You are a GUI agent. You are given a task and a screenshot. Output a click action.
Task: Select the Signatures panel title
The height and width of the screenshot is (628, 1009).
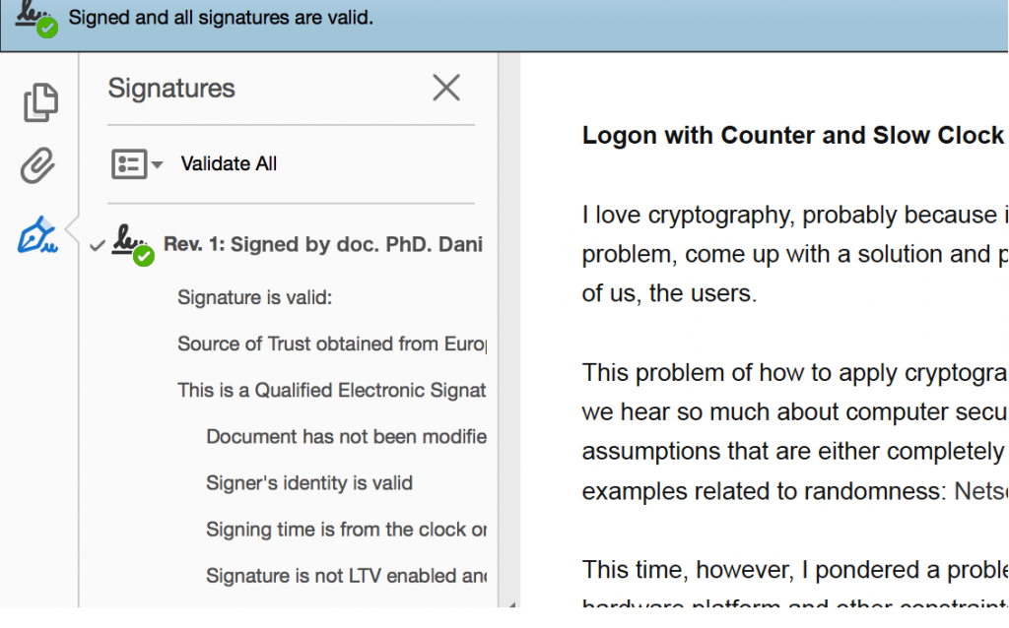pyautogui.click(x=170, y=89)
